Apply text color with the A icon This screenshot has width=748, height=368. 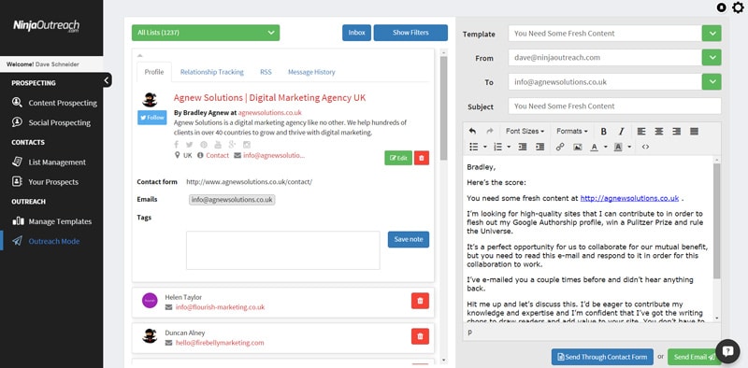pos(594,148)
